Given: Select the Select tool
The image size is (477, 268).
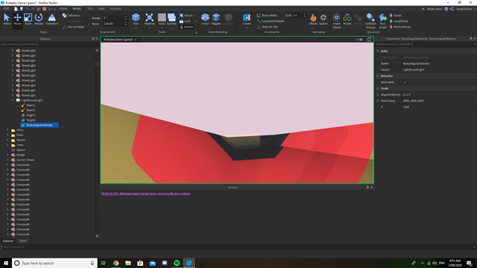Looking at the screenshot, I should point(7,19).
